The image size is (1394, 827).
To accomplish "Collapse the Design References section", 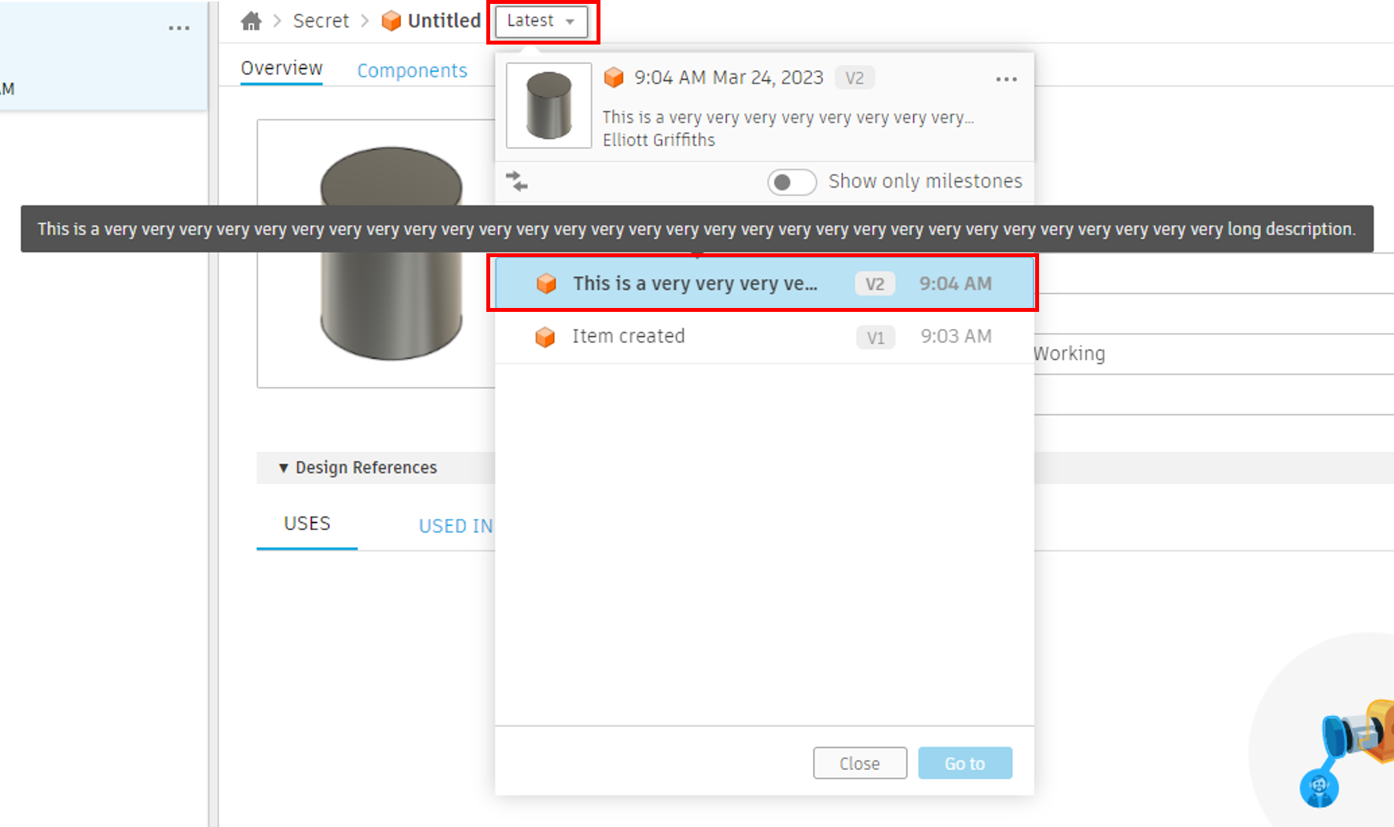I will [284, 467].
